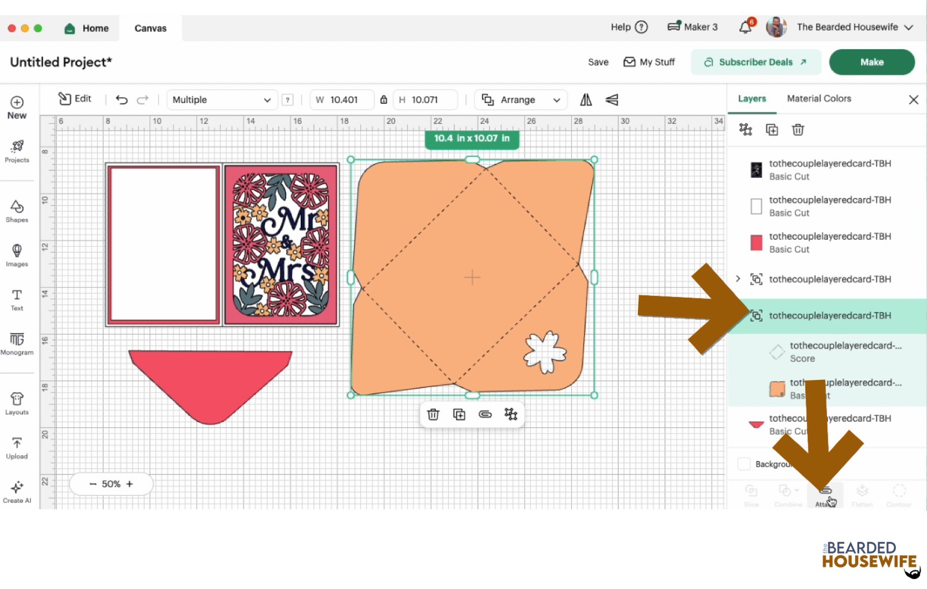
Task: Open the Monogram tool
Action: [x=17, y=343]
